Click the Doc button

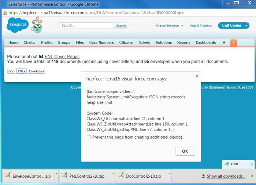11,71
